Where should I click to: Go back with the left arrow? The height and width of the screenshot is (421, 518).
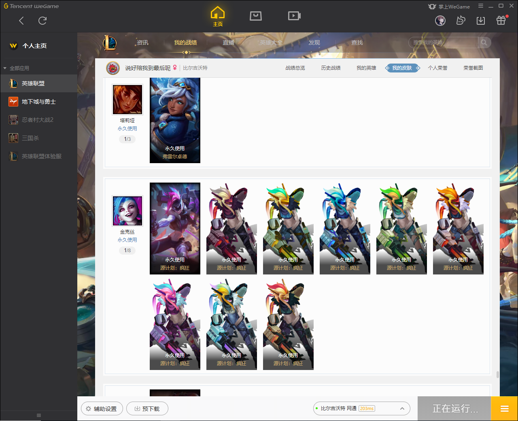21,21
